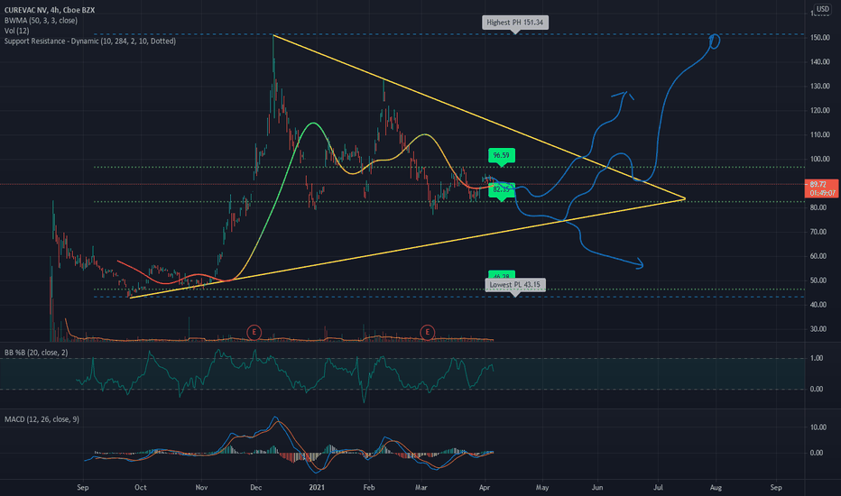Click the Feb label on time axis
This screenshot has height=496, width=841.
tap(368, 487)
